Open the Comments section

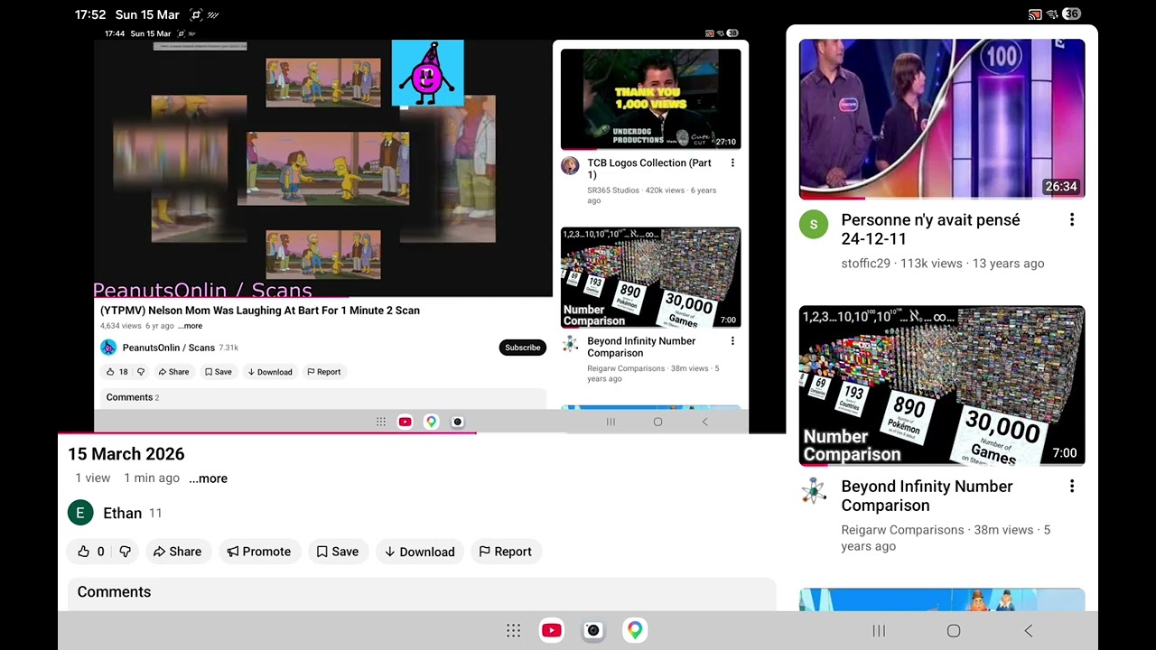[x=422, y=593]
